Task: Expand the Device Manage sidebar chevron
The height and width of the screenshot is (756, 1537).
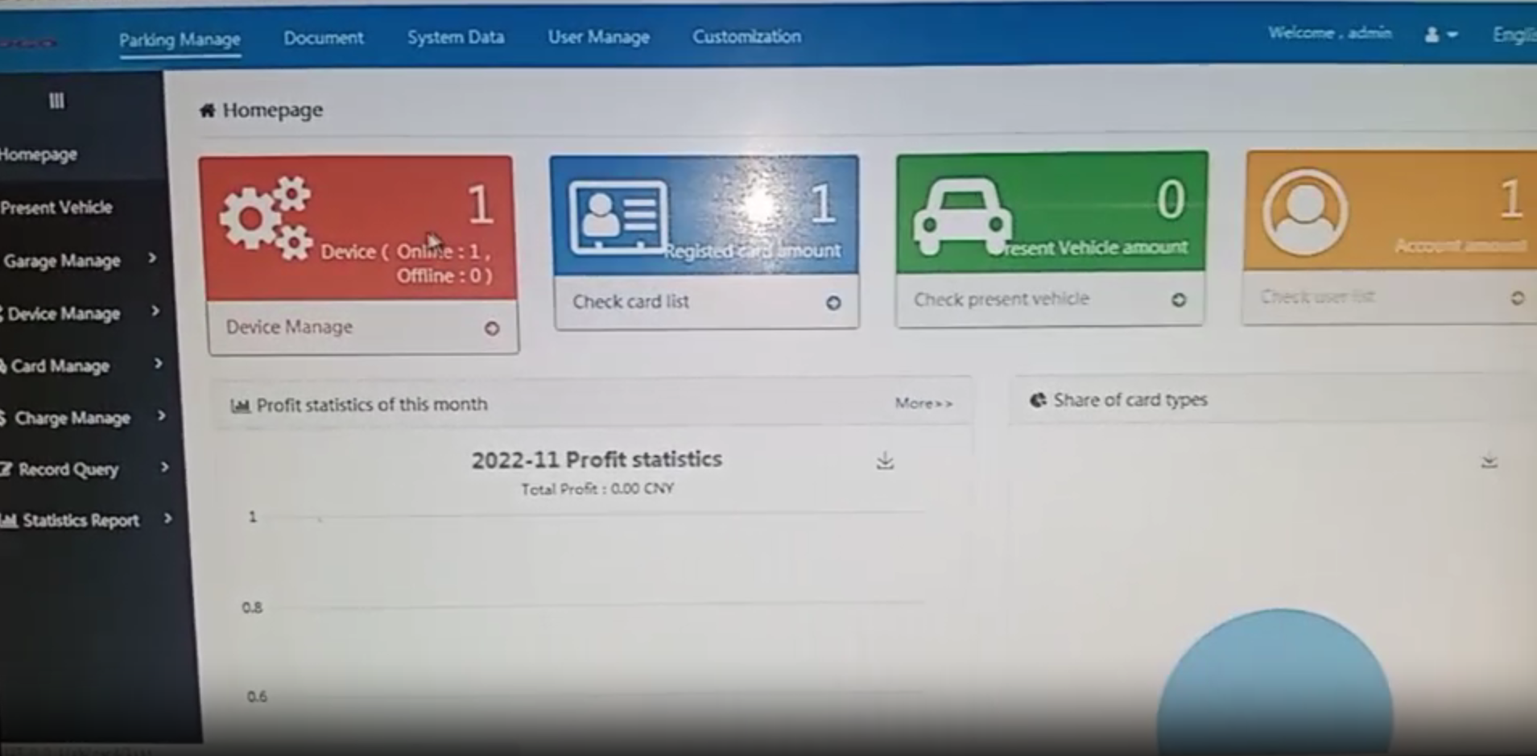Action: [155, 311]
